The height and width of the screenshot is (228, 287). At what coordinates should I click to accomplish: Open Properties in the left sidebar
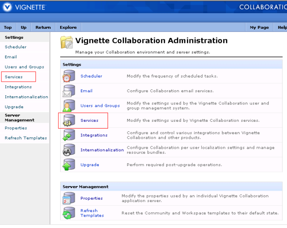(16, 128)
